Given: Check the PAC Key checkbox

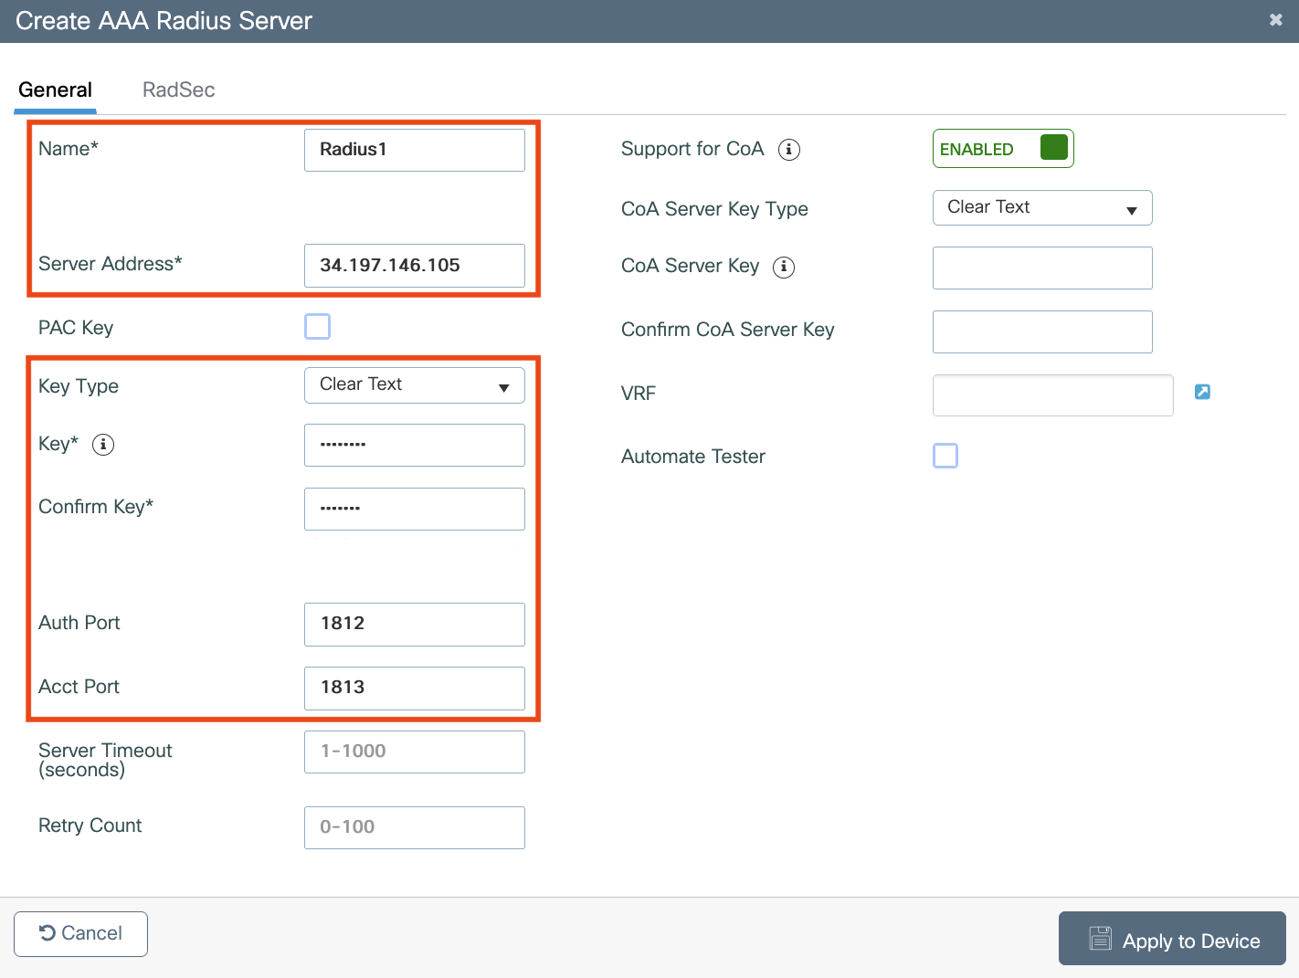Looking at the screenshot, I should (317, 326).
